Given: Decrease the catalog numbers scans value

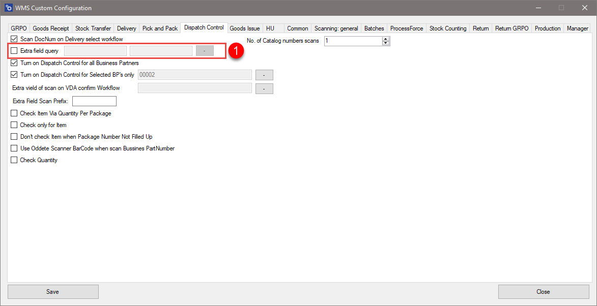Looking at the screenshot, I should click(386, 43).
